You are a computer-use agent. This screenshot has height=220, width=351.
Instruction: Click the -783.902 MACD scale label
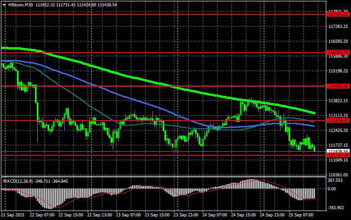coord(336,208)
